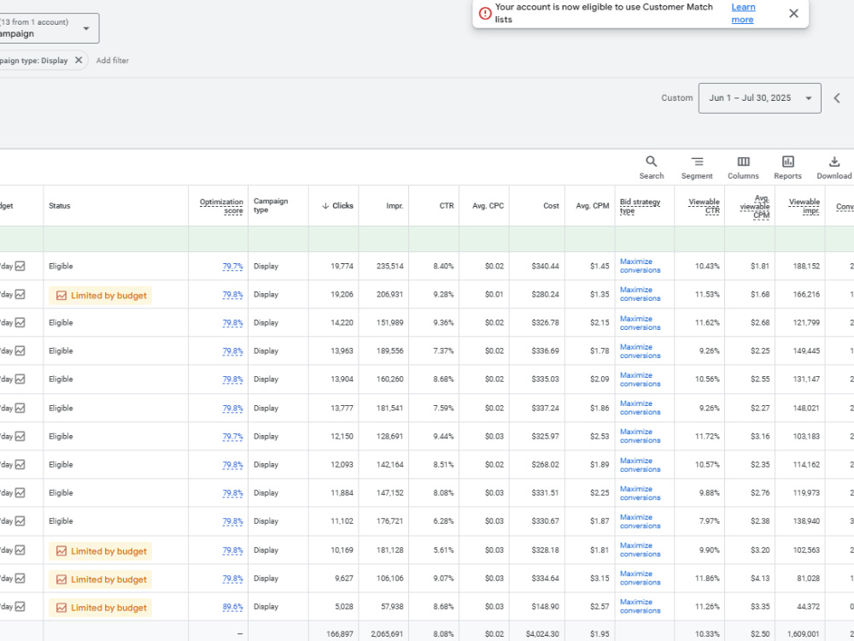Open budget chart icon for the 12,150 clicks row
This screenshot has height=641, width=854.
tap(20, 436)
